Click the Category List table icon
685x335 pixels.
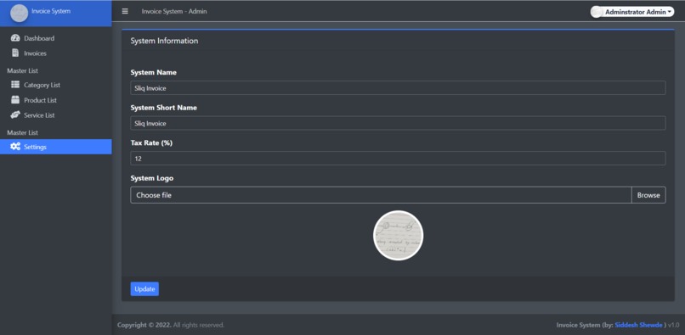tap(15, 85)
